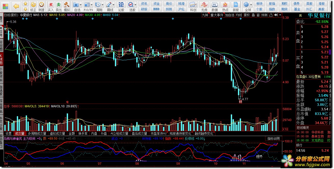Click the yellow up arrow button
Image resolution: width=334 pixels, height=169 pixels.
click(x=25, y=4)
